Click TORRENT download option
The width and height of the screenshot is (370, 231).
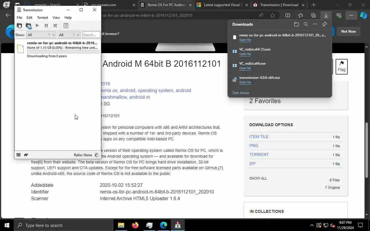[259, 154]
